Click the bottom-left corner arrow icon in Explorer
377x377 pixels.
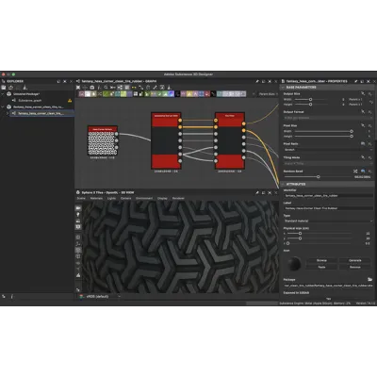tap(4, 296)
